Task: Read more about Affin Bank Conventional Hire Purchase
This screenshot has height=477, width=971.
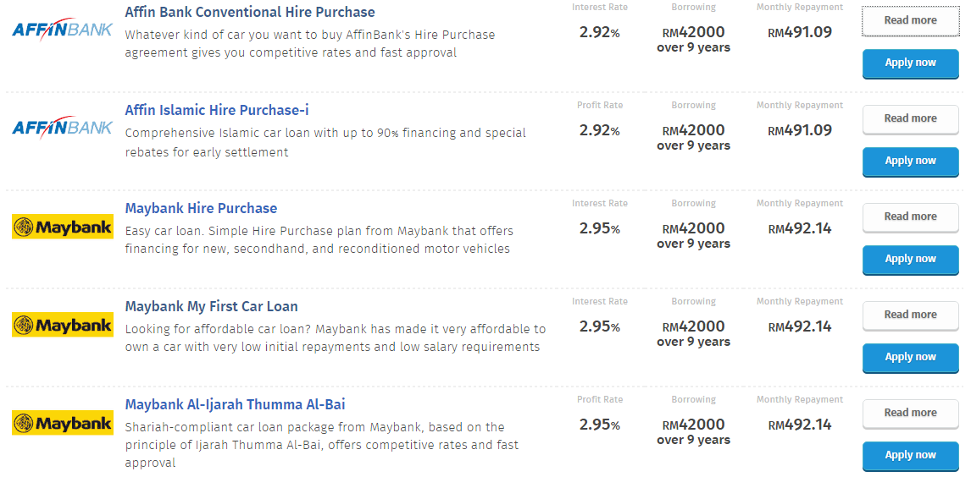Action: (x=910, y=20)
